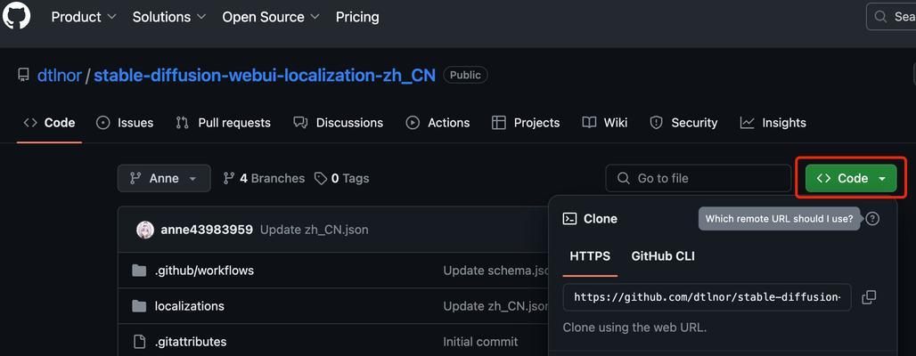
Task: Toggle the green Code dropdown button
Action: (x=851, y=178)
